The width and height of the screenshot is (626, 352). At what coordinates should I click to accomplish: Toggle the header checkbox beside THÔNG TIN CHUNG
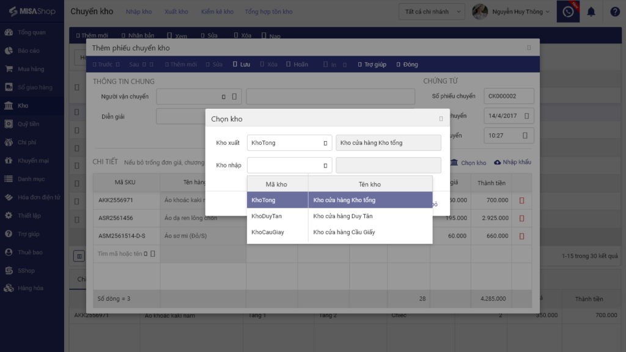click(x=76, y=87)
